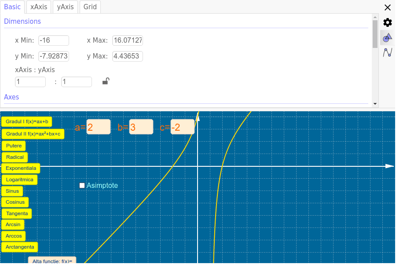Image resolution: width=396 pixels, height=264 pixels.
Task: Select the Graphics view icon in sidebar
Action: click(387, 37)
